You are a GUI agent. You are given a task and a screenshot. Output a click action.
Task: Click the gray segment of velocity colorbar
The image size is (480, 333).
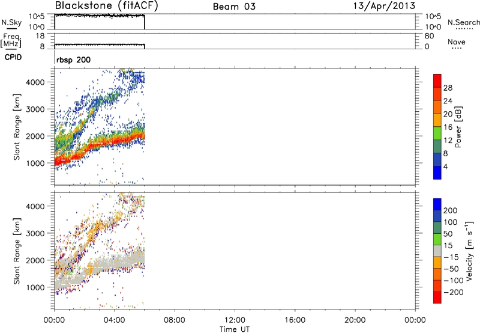(437, 251)
